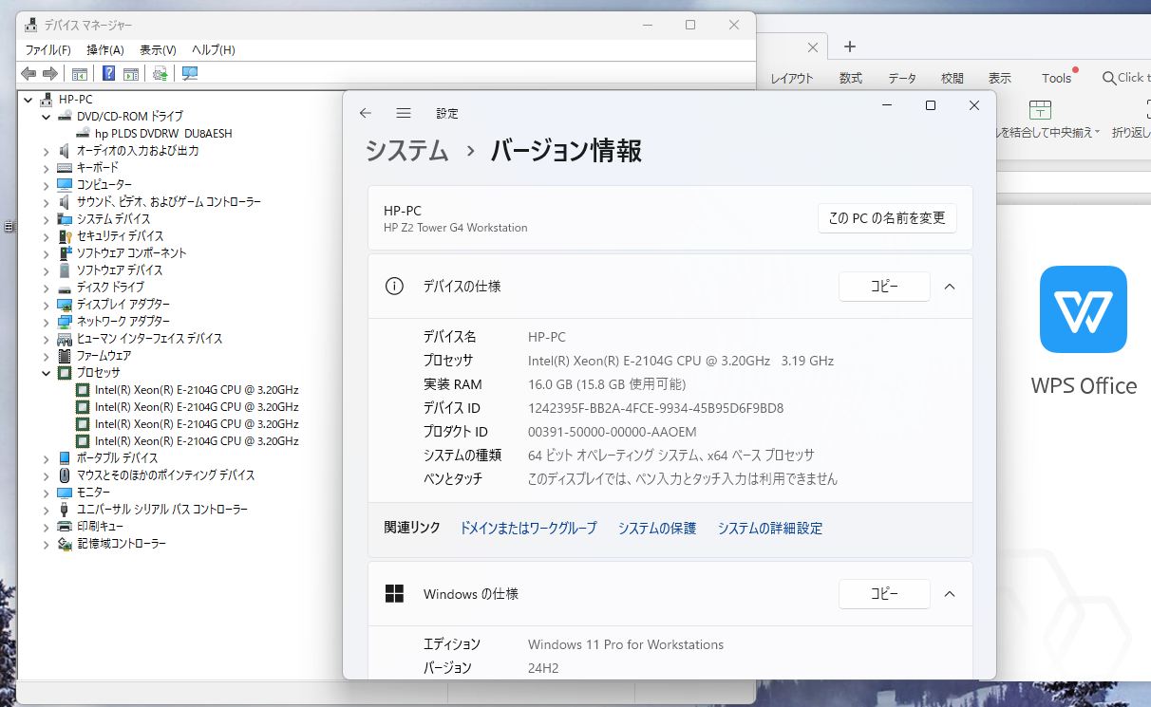Click the セキュリティ デバイス icon
The width and height of the screenshot is (1151, 707).
[65, 235]
